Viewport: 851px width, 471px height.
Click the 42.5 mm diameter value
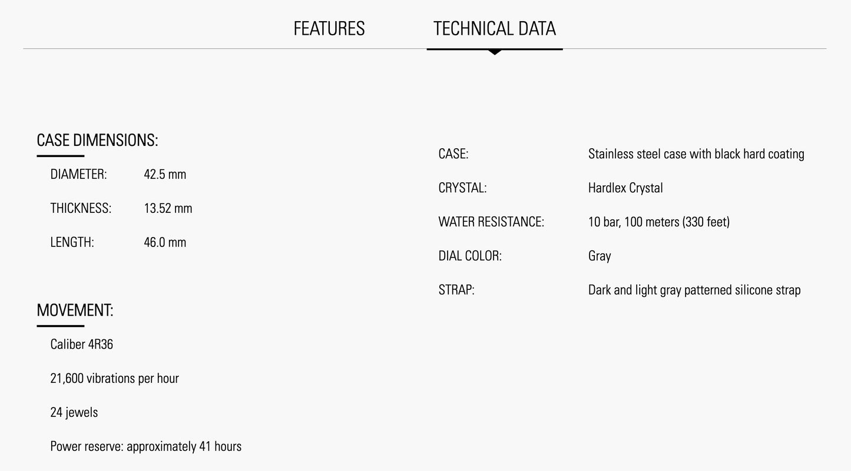coord(165,174)
